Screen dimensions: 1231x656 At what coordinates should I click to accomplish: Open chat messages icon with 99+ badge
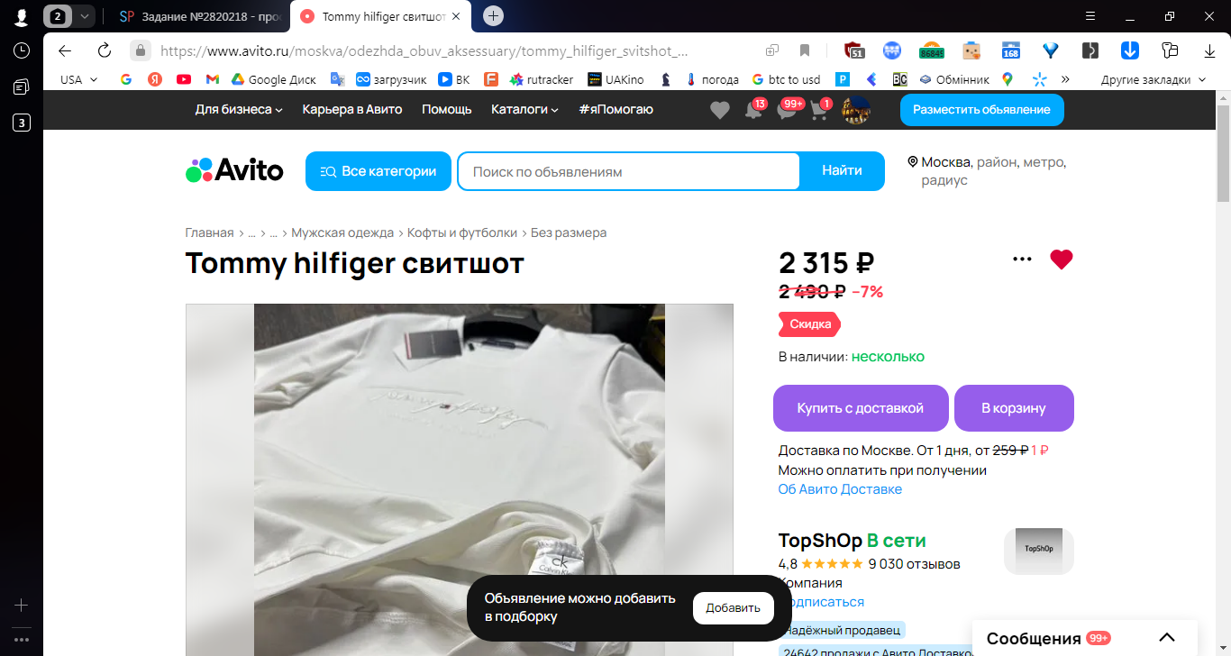click(x=787, y=110)
